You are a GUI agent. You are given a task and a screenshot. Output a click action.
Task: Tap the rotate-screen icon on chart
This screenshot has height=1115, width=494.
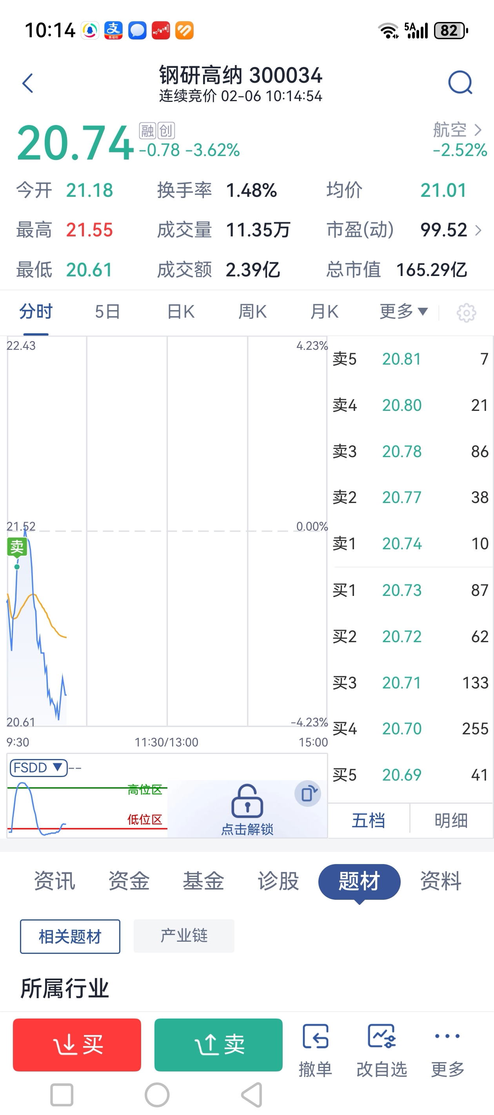(308, 794)
